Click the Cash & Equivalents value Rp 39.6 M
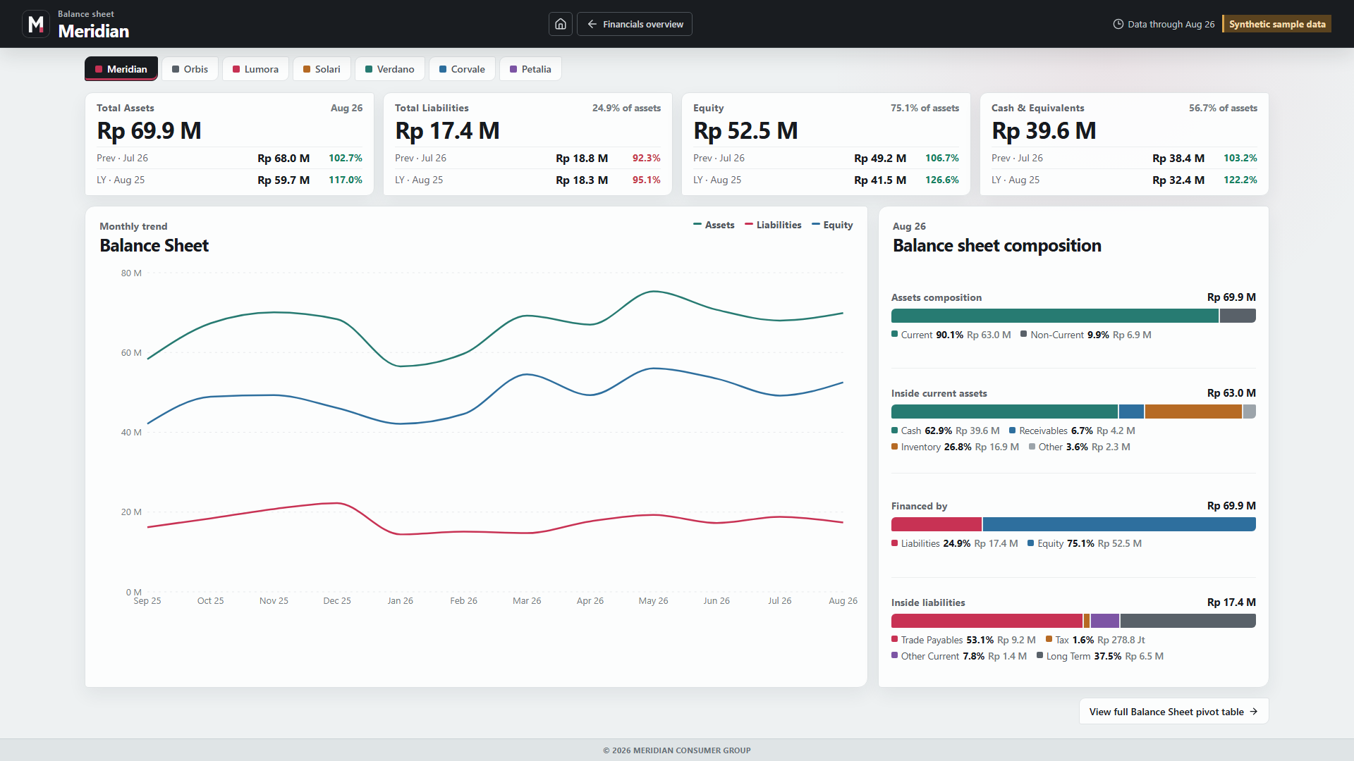This screenshot has width=1354, height=761. tap(1044, 130)
